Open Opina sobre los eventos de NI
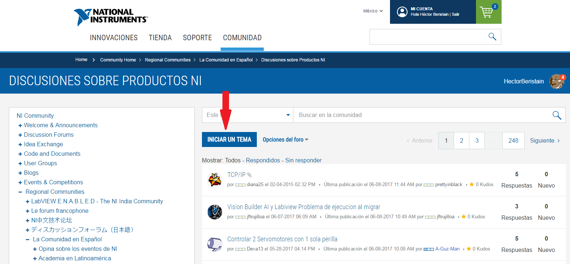The height and width of the screenshot is (264, 570). (78, 249)
